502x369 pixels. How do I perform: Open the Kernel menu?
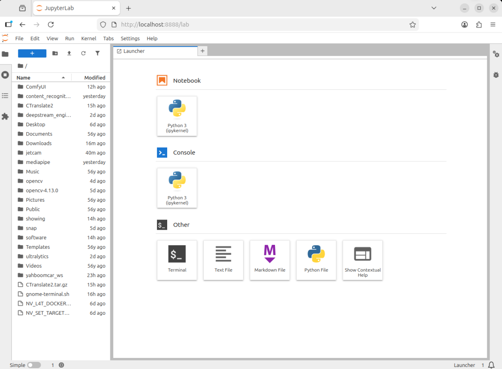tap(89, 39)
